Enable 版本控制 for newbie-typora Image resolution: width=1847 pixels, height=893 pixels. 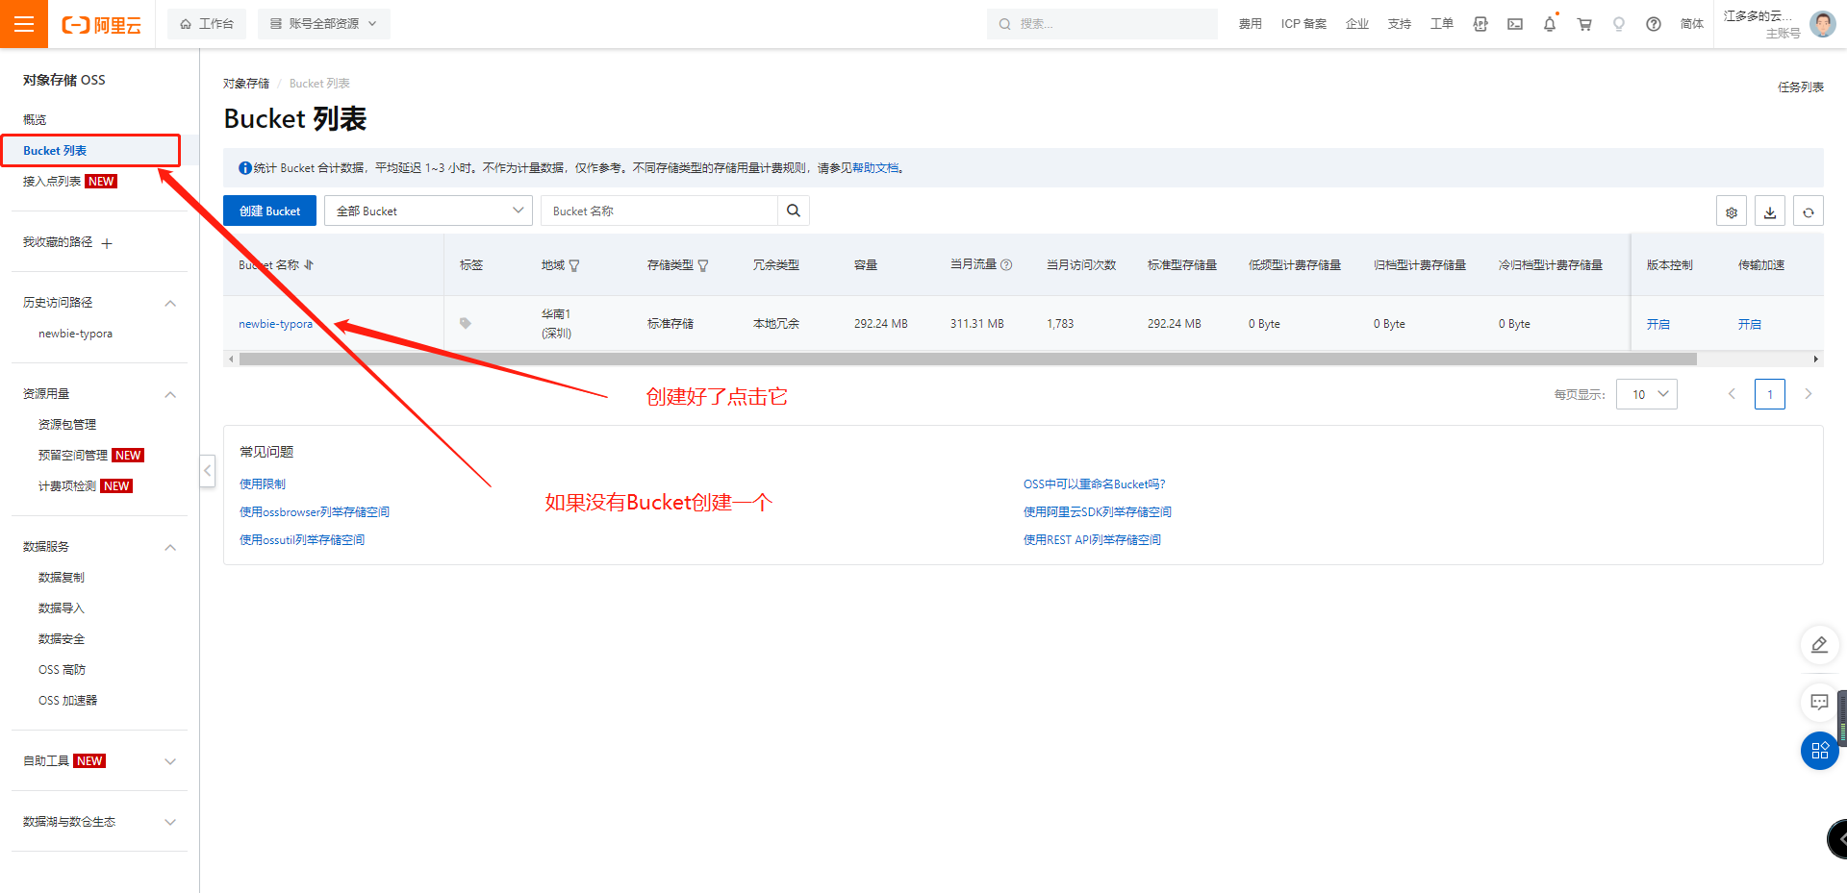tap(1657, 324)
